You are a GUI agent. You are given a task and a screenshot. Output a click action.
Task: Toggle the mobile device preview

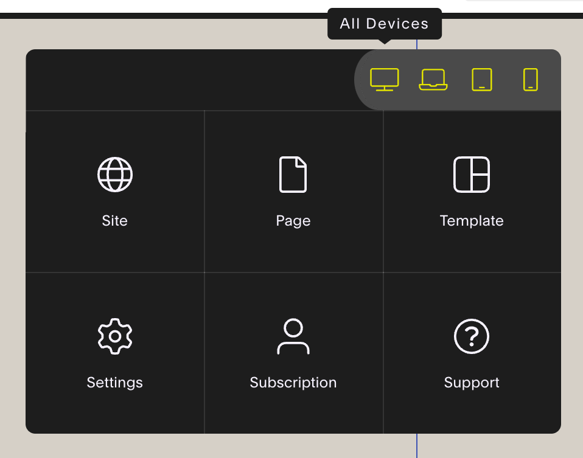click(529, 79)
